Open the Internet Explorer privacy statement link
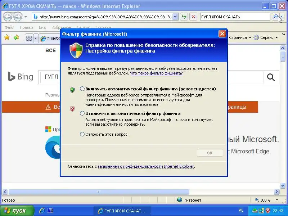The image size is (288, 216). pyautogui.click(x=146, y=166)
